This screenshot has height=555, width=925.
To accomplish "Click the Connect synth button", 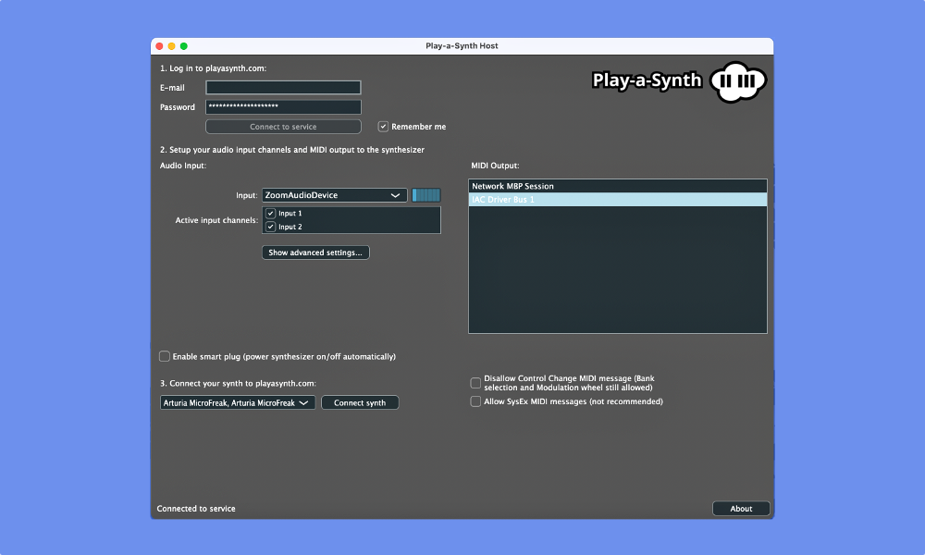I will click(360, 402).
